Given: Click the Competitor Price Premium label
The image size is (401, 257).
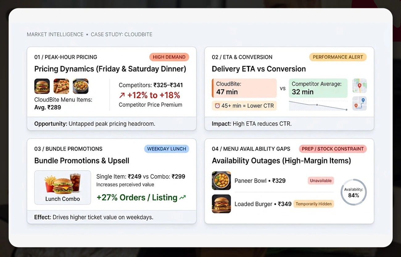Looking at the screenshot, I should pyautogui.click(x=151, y=105).
